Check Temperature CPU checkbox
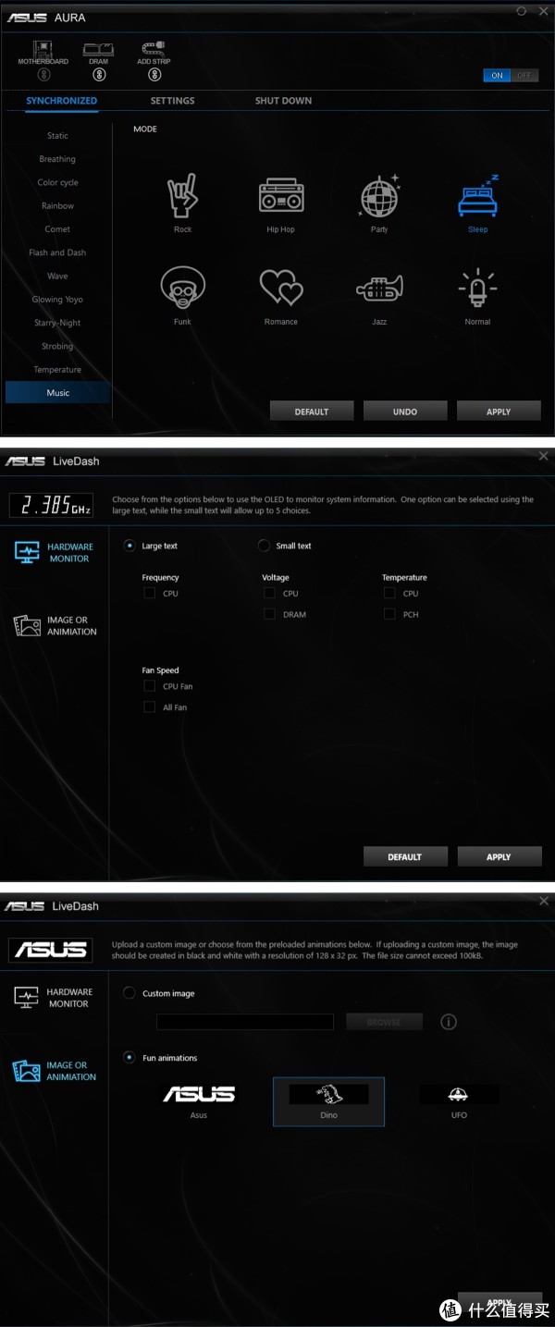Viewport: 555px width, 1327px height. point(389,594)
